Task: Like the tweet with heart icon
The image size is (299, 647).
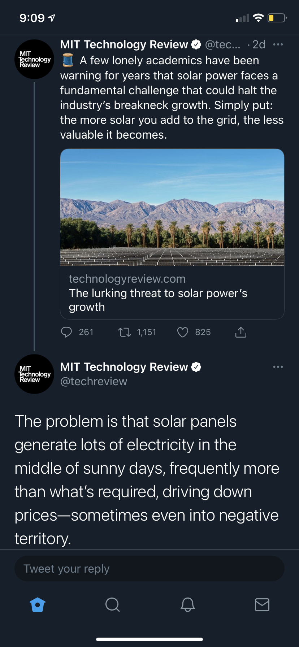Action: coord(183,332)
